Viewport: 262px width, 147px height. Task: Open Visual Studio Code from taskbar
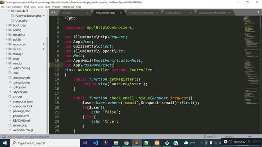[95, 143]
